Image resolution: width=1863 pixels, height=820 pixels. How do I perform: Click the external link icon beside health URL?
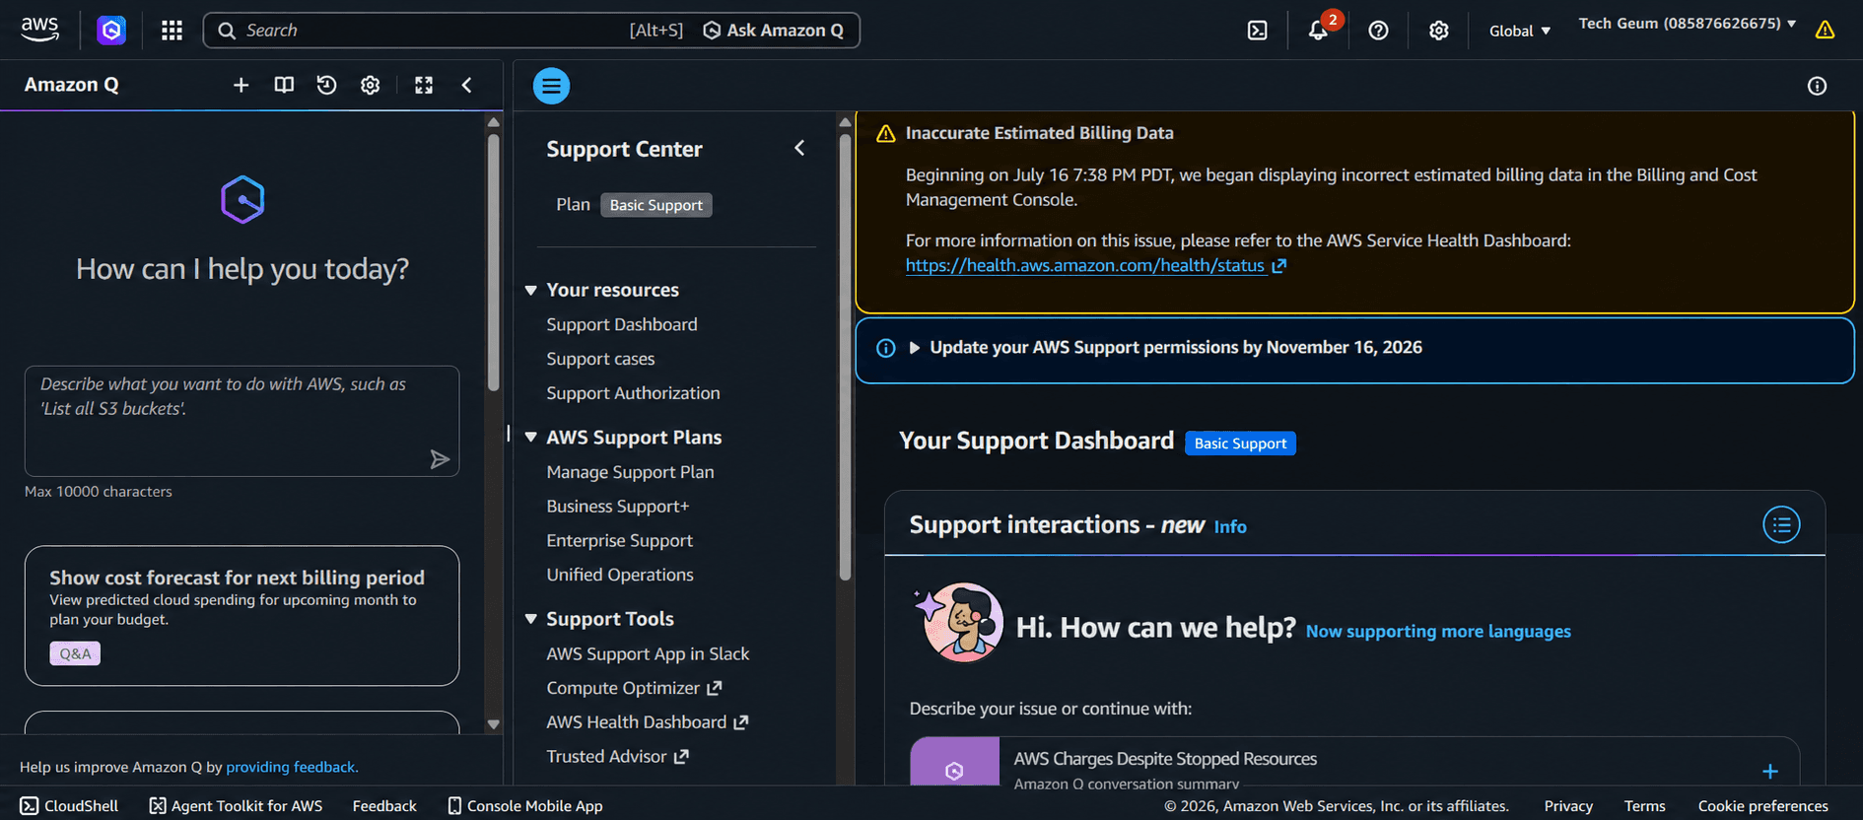coord(1279,266)
